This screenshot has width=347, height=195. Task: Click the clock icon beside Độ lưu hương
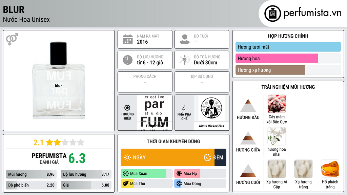pos(128,60)
